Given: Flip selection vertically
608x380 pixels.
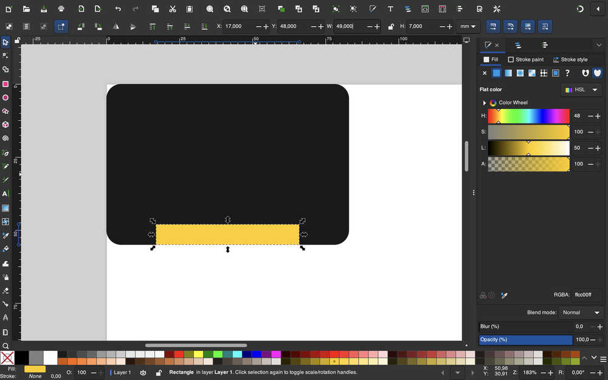Looking at the screenshot, I should 133,26.
